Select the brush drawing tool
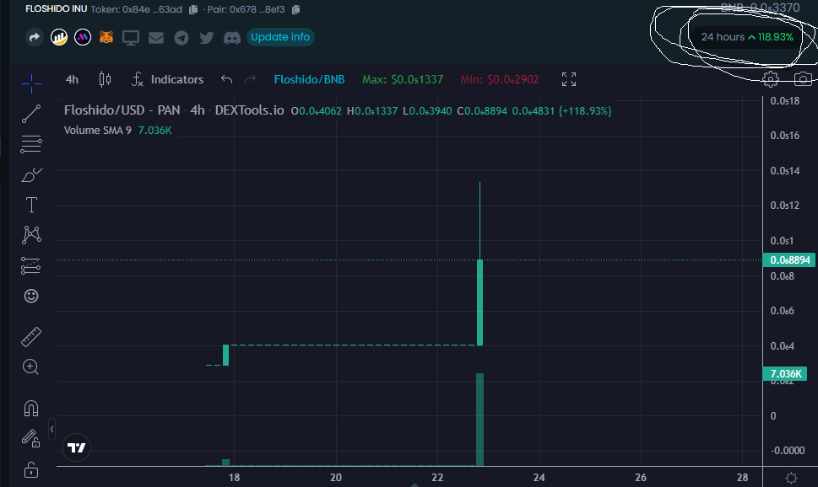Image resolution: width=818 pixels, height=487 pixels. click(31, 175)
